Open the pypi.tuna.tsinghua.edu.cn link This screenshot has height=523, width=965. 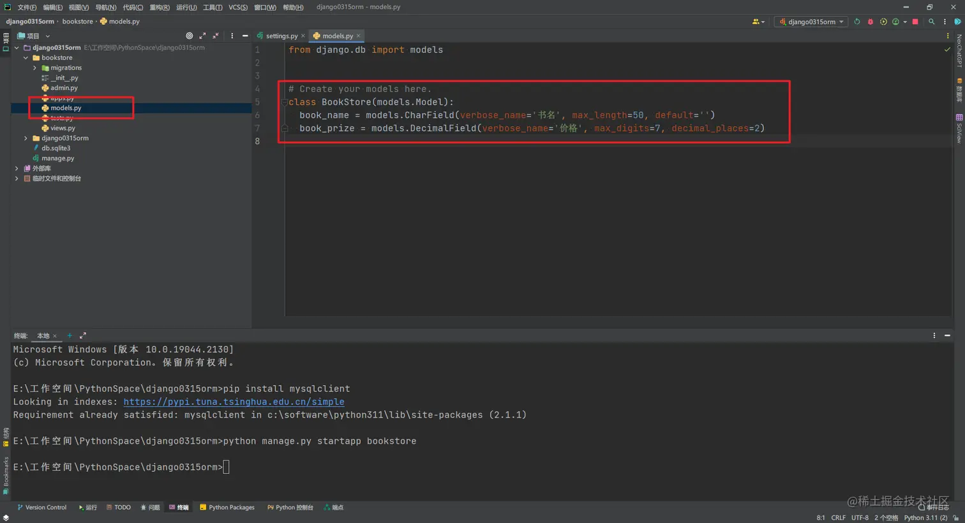point(234,402)
